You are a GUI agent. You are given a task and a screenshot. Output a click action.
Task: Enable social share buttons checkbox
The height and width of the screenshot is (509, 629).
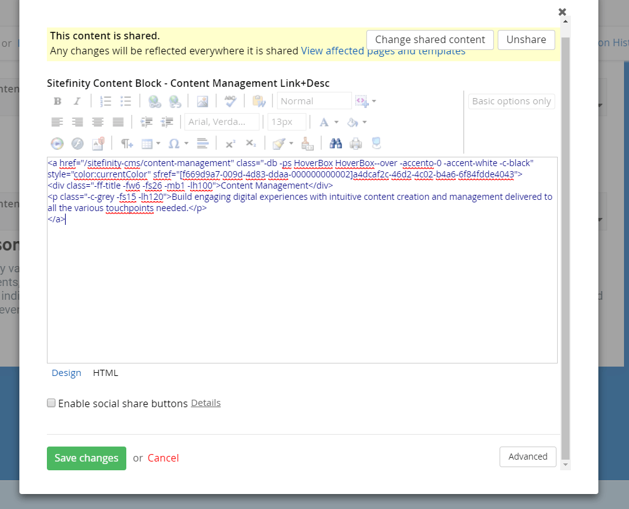click(51, 403)
